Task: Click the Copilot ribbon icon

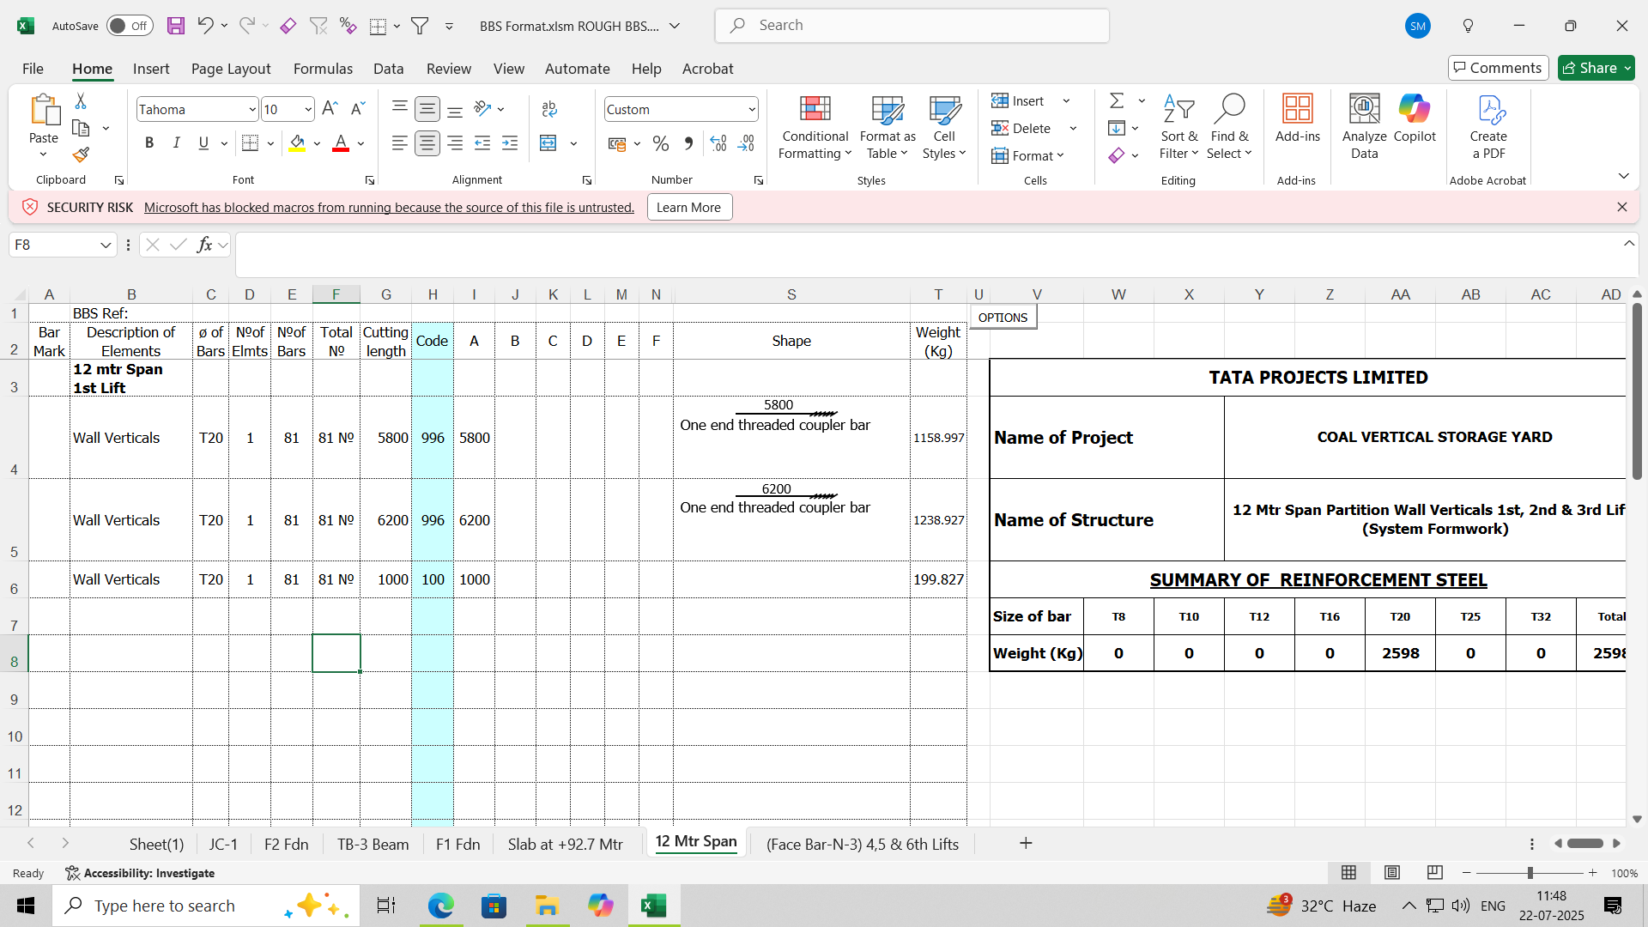Action: pos(1414,110)
